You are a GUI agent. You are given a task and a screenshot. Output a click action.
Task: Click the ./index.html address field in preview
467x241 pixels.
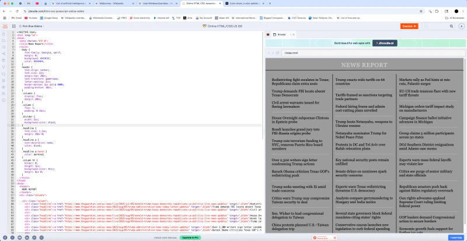tap(373, 53)
